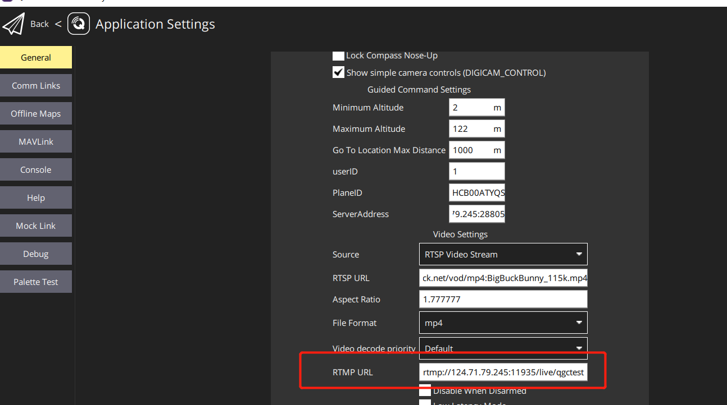The width and height of the screenshot is (727, 405).
Task: Open the Video decode priority dropdown
Action: pos(503,348)
